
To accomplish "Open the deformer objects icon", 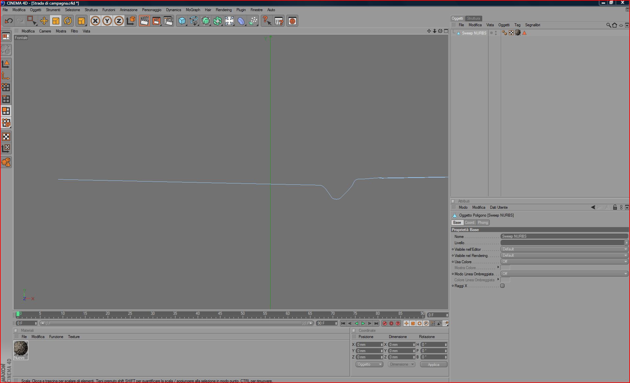I will pyautogui.click(x=241, y=21).
